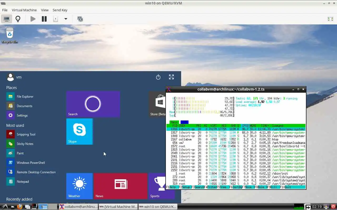The height and width of the screenshot is (210, 337).
Task: Launch Remote Desktop Connection
Action: tap(32, 172)
